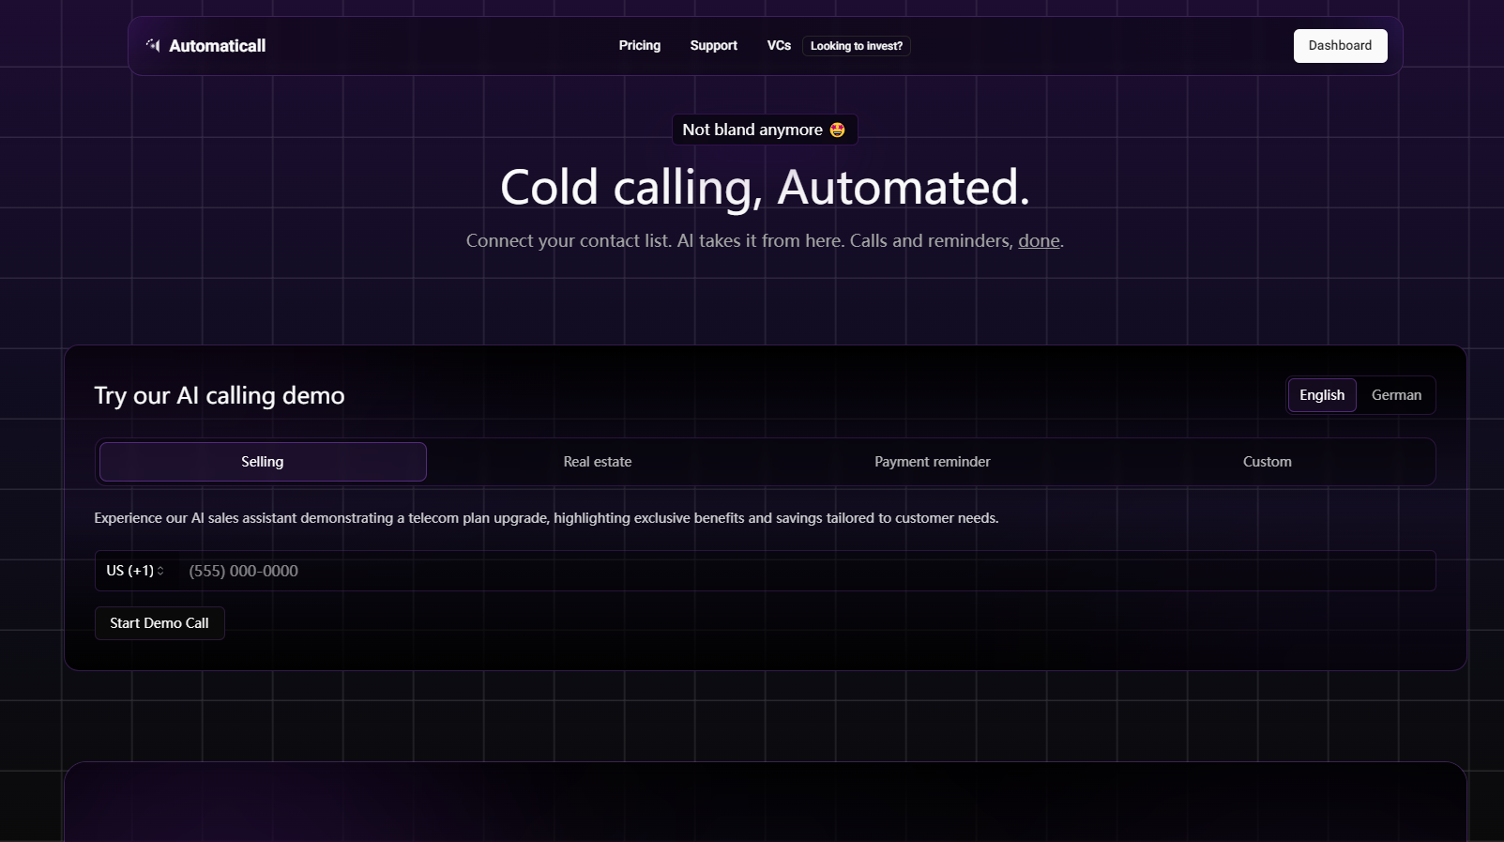Click the Automaticall brand name
Image resolution: width=1504 pixels, height=842 pixels.
[x=218, y=46]
